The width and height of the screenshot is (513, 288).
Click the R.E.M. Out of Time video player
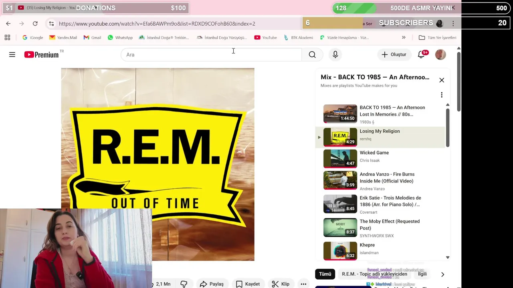coord(158,164)
